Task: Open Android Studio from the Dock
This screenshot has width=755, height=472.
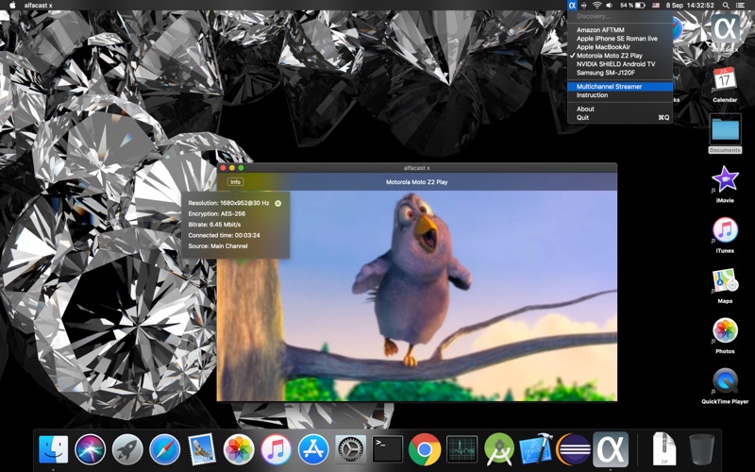Action: tap(499, 449)
